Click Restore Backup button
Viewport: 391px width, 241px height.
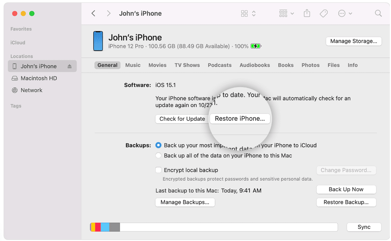(346, 202)
